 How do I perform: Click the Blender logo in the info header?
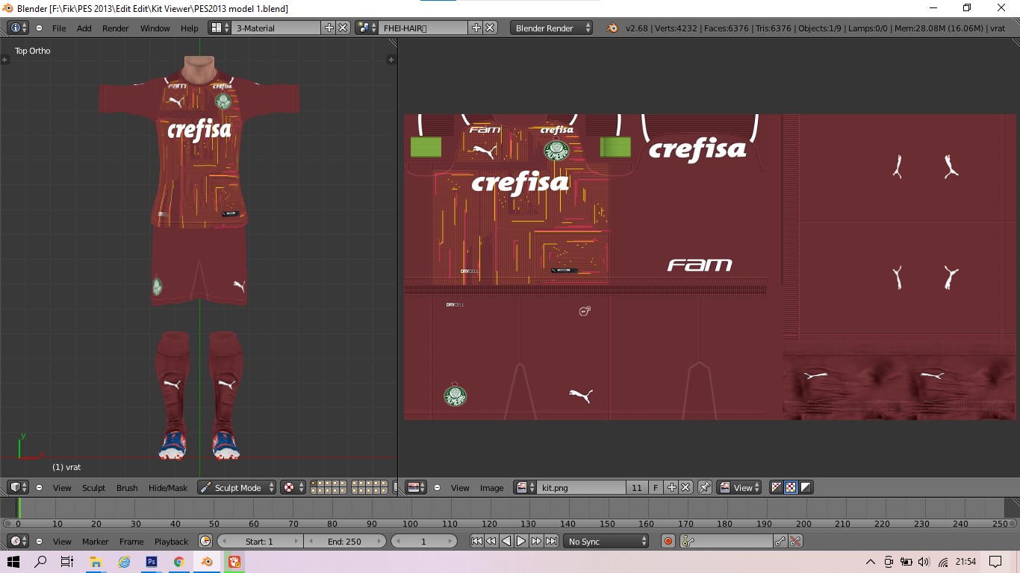(x=612, y=28)
